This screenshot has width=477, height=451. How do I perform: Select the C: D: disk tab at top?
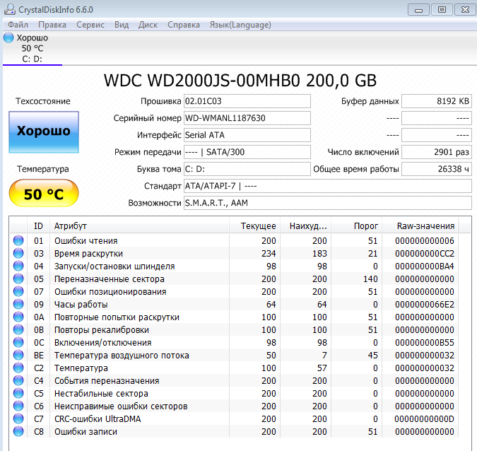pyautogui.click(x=33, y=48)
